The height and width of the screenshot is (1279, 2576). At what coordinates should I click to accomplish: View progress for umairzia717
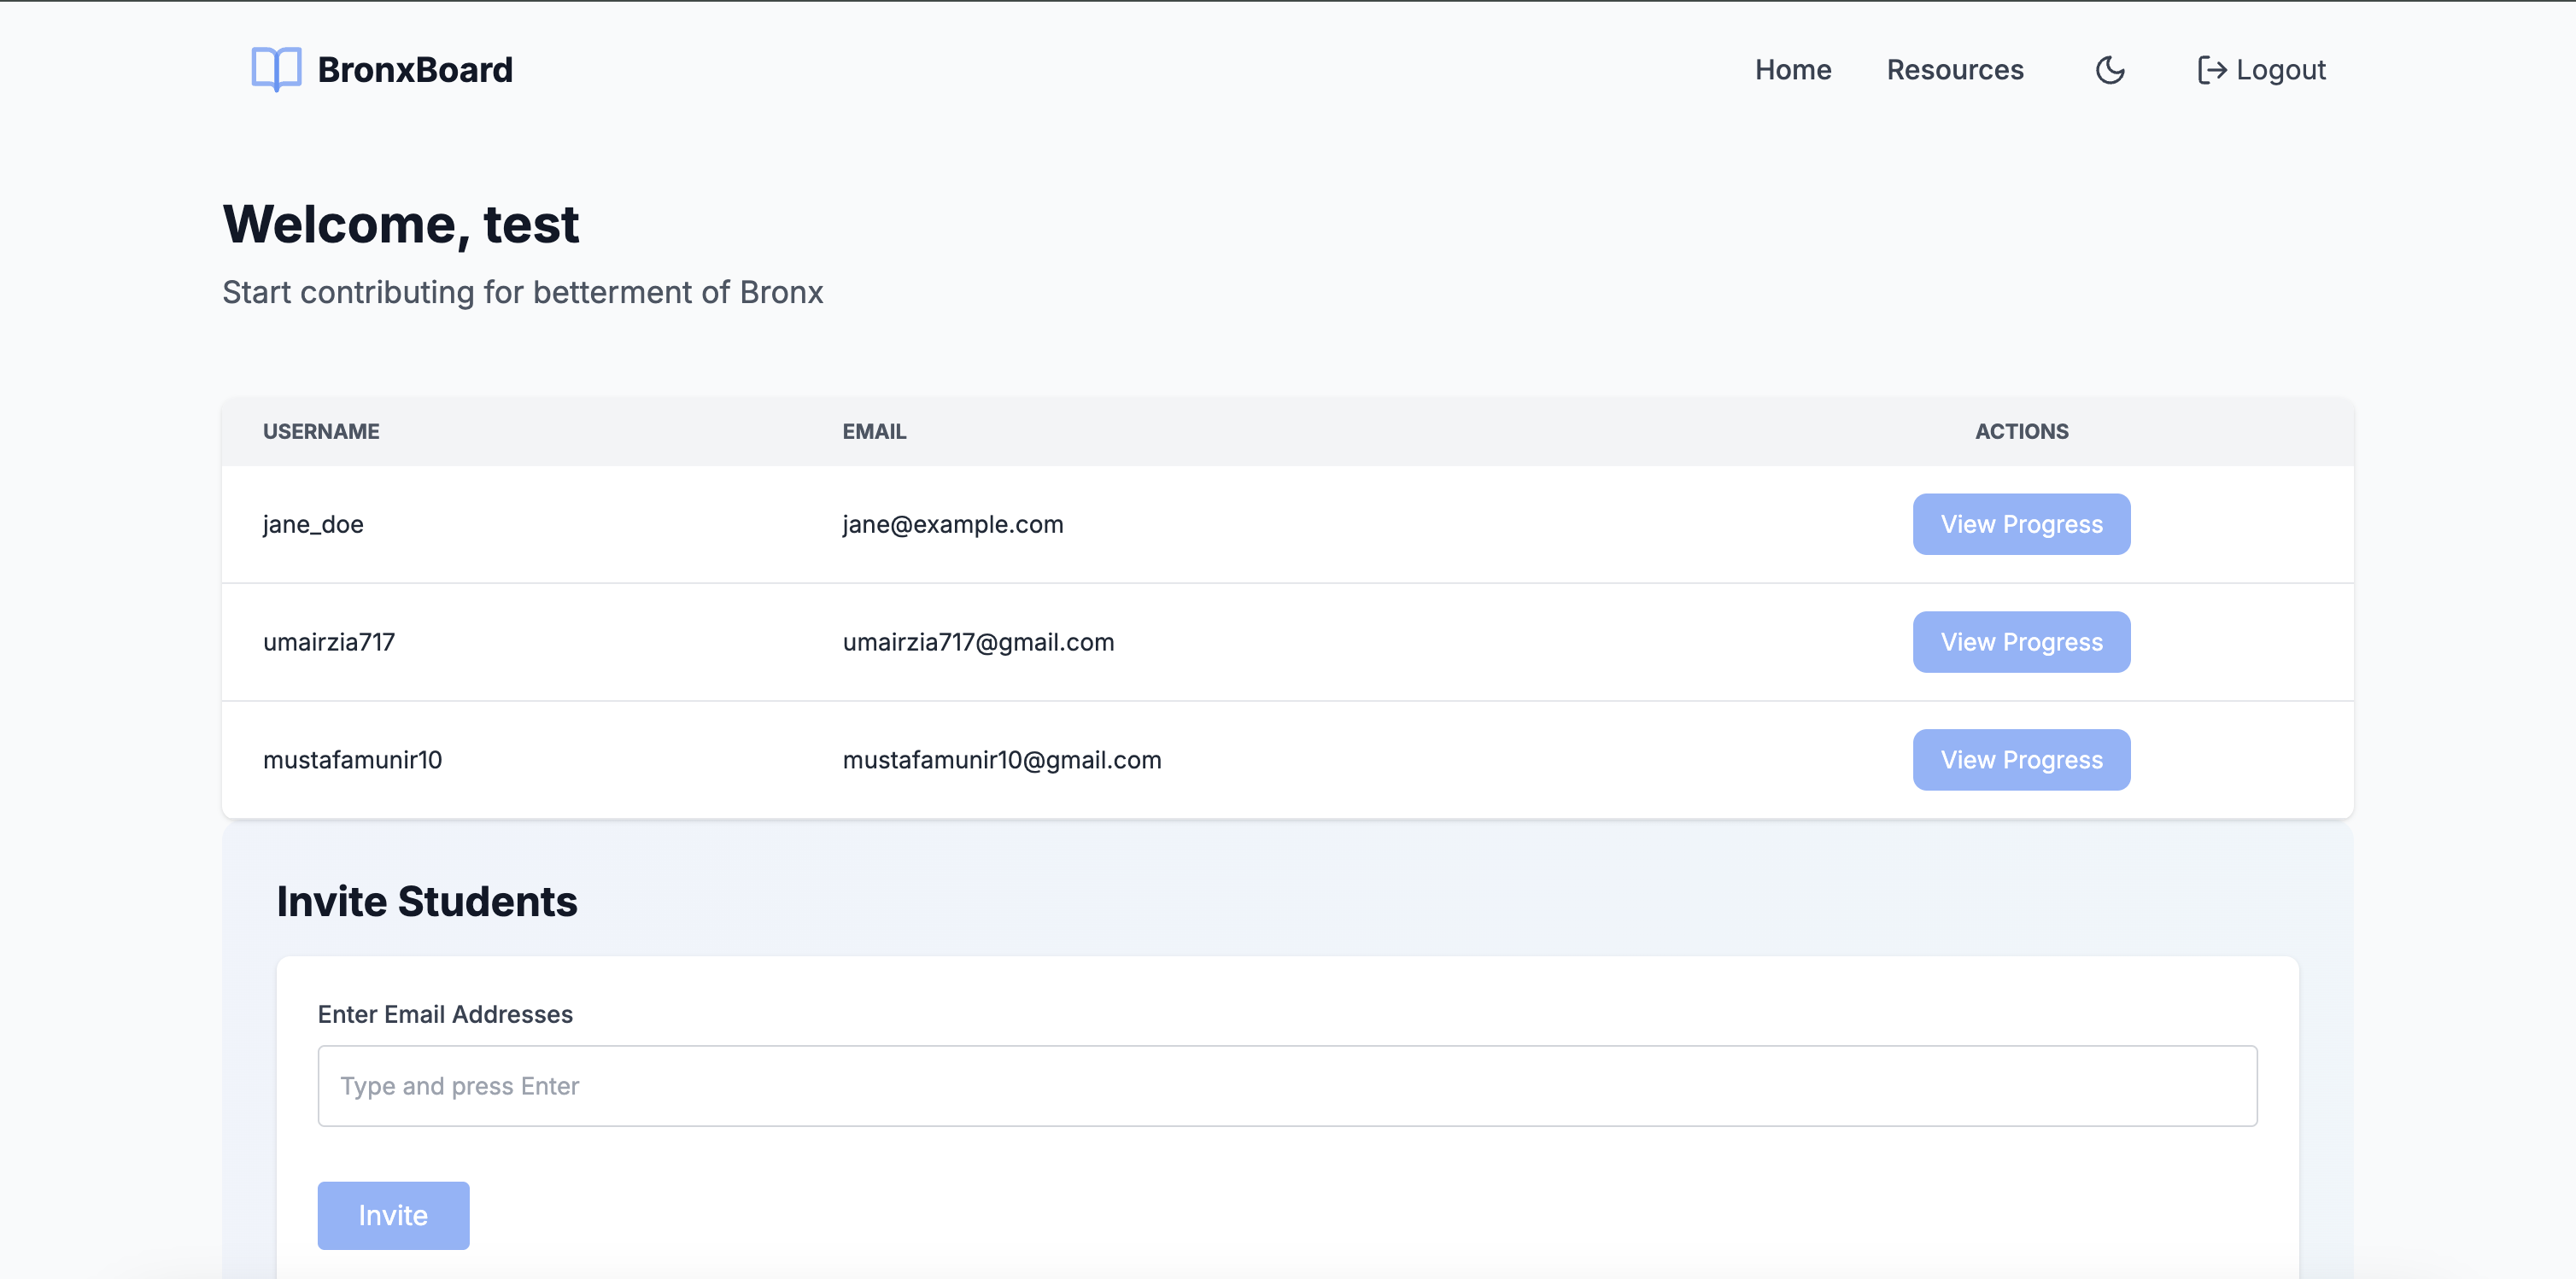[x=2021, y=642]
